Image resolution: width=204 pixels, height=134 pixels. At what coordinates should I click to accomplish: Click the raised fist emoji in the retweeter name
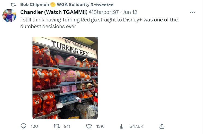tap(53, 5)
